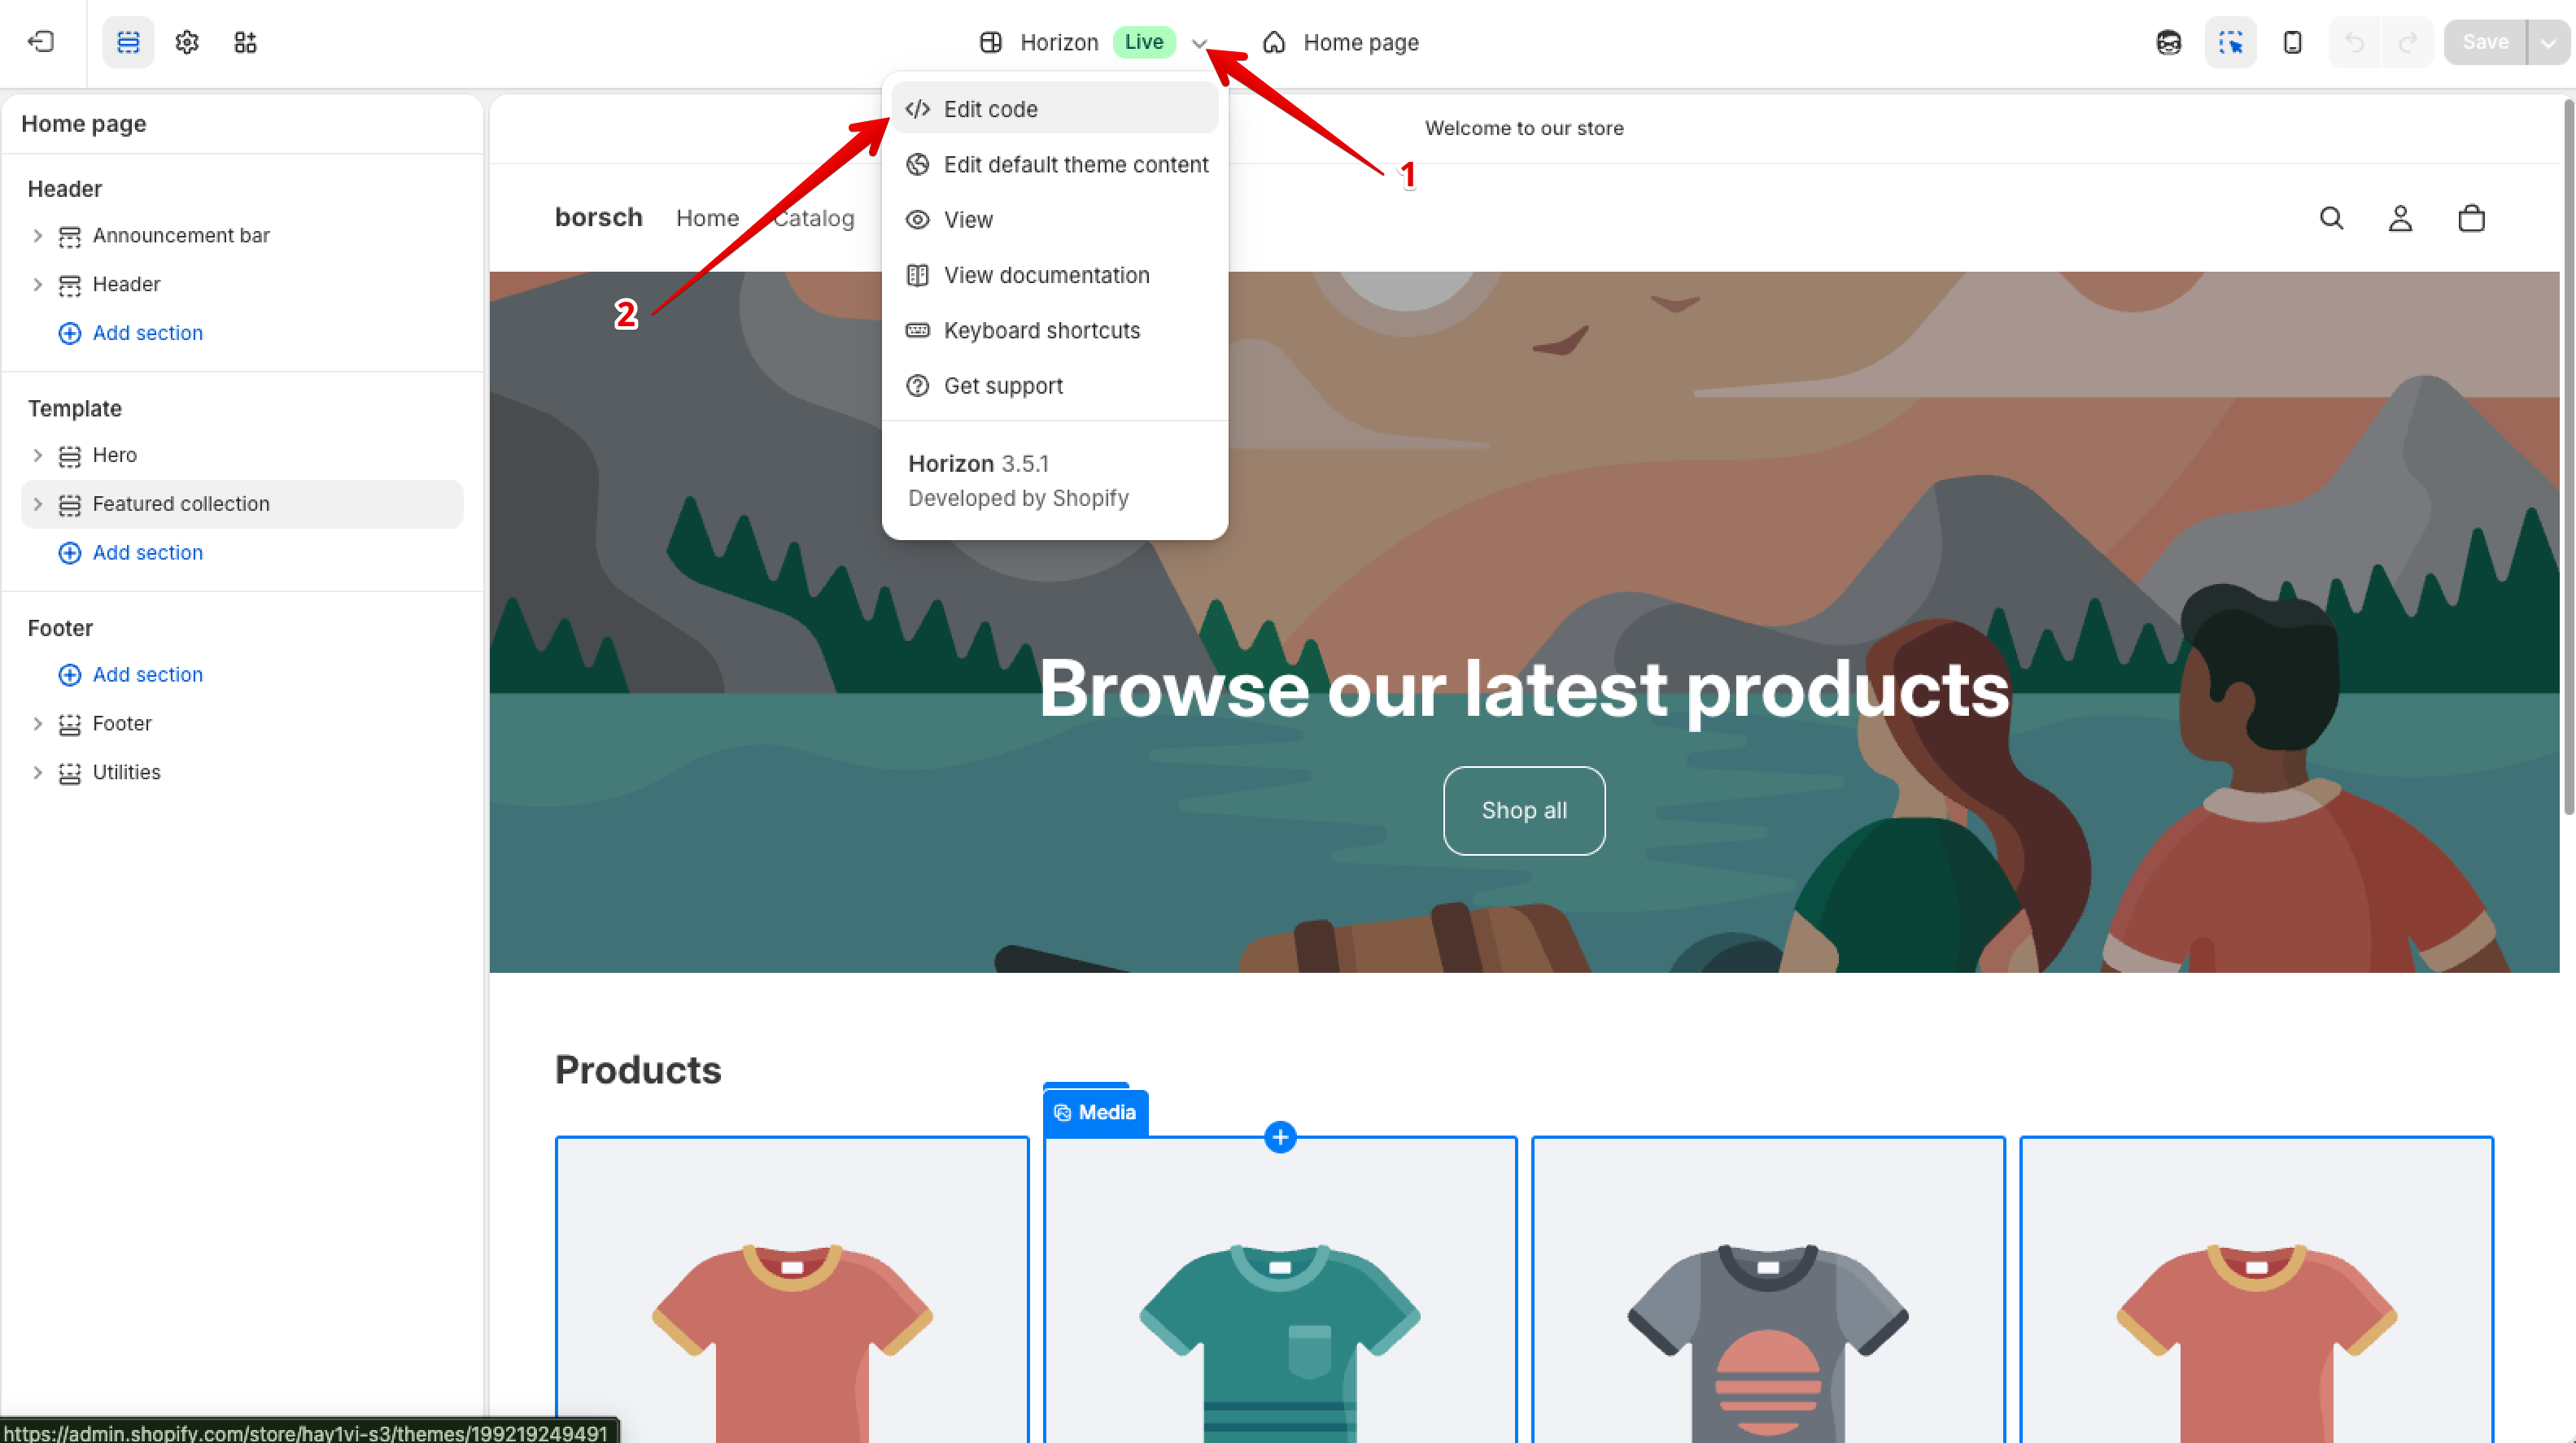Select the Sections panel icon
This screenshot has height=1443, width=2576.
(128, 42)
